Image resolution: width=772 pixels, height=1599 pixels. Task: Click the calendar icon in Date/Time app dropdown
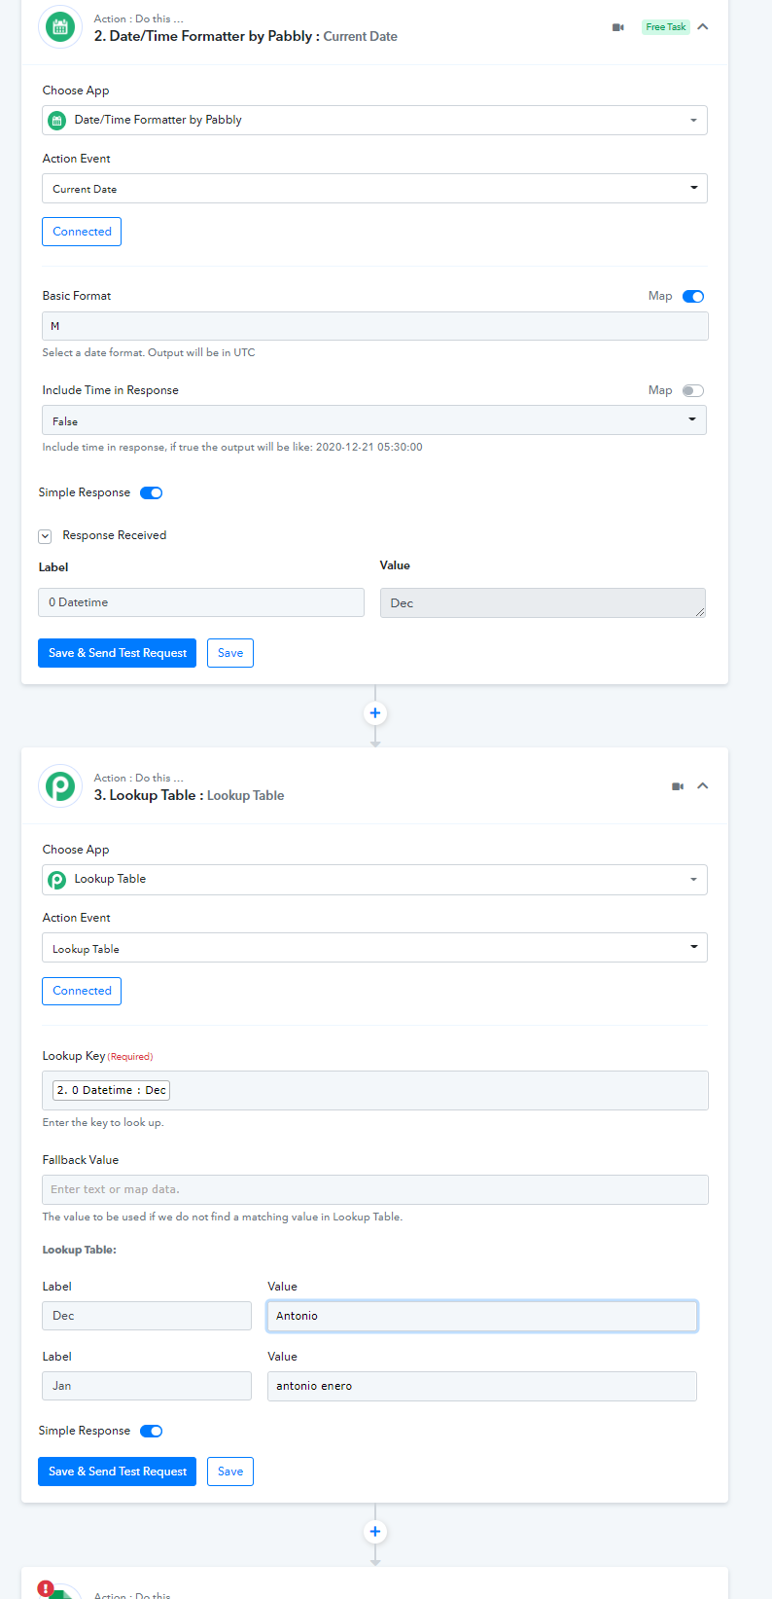(57, 120)
